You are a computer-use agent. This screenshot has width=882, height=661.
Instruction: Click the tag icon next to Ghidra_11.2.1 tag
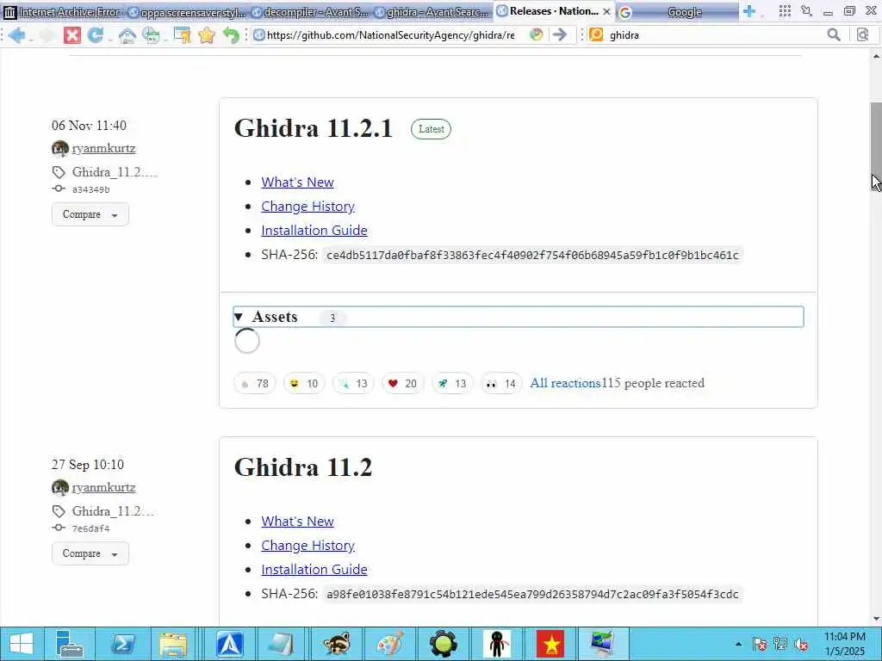pos(59,172)
